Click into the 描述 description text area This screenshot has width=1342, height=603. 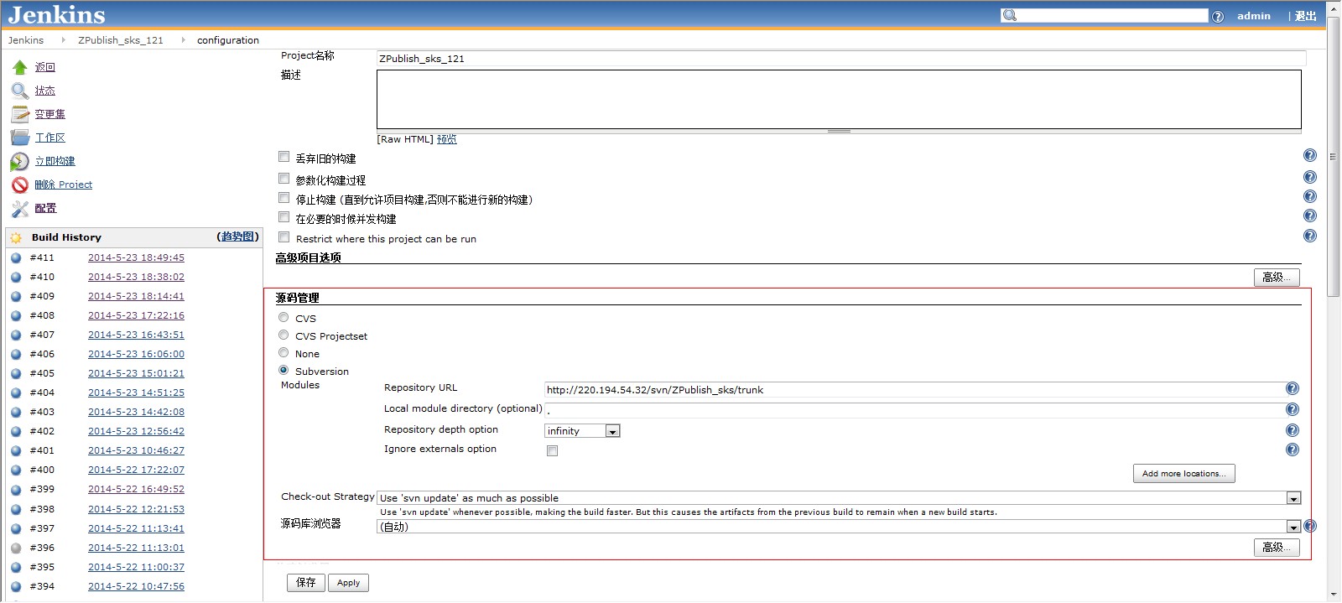tap(839, 99)
